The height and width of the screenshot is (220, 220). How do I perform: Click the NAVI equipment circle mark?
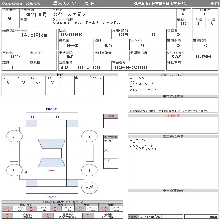point(53,82)
